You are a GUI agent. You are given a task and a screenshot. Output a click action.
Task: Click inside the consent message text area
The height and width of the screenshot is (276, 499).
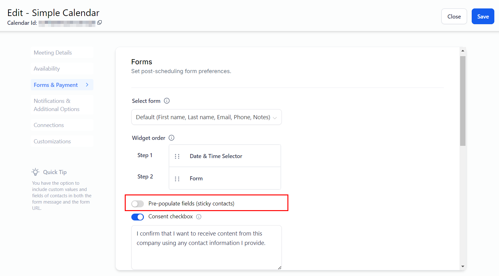tap(206, 247)
